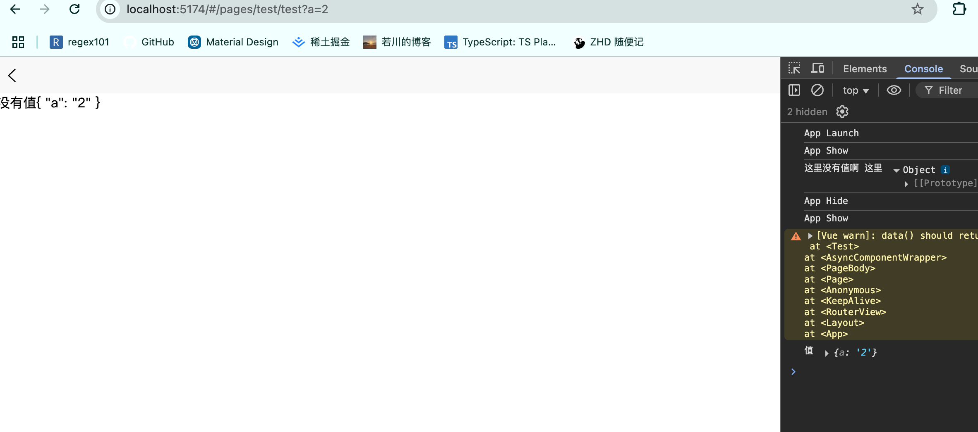Expand the {a: '2'} object
This screenshot has width=978, height=432.
826,353
